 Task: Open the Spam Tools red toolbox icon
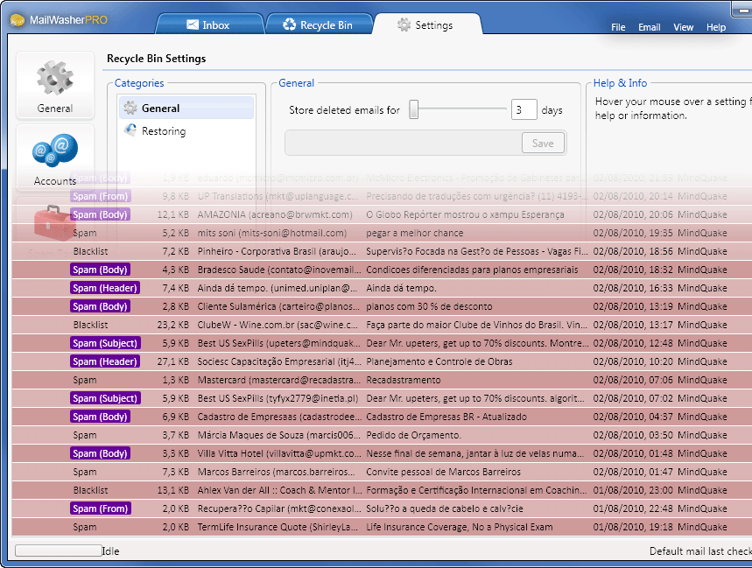point(54,223)
